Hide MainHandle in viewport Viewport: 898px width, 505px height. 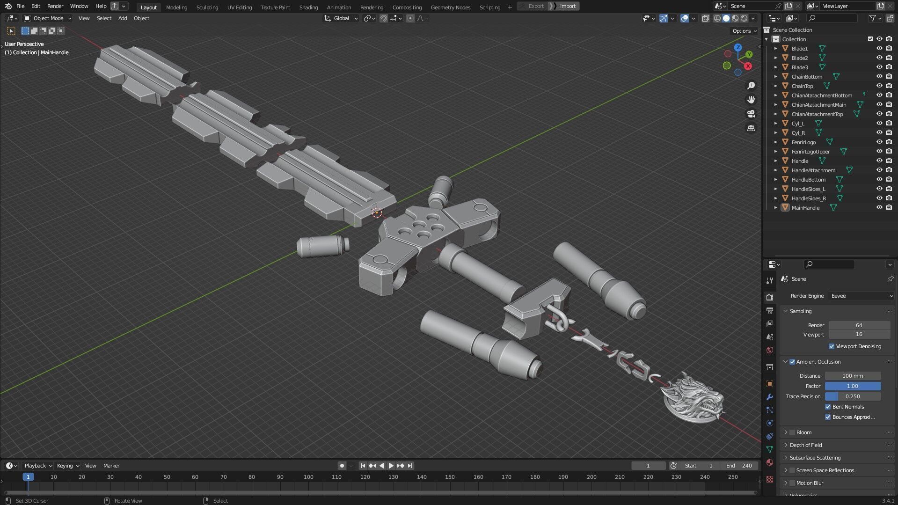[879, 207]
